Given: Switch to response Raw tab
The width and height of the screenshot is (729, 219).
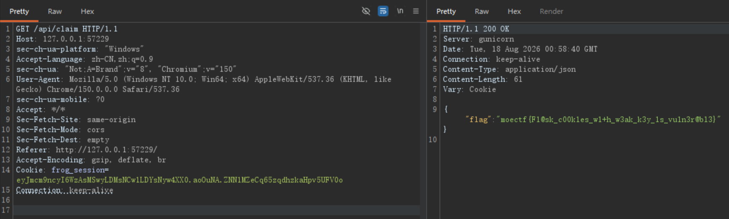Looking at the screenshot, I should click(x=482, y=11).
